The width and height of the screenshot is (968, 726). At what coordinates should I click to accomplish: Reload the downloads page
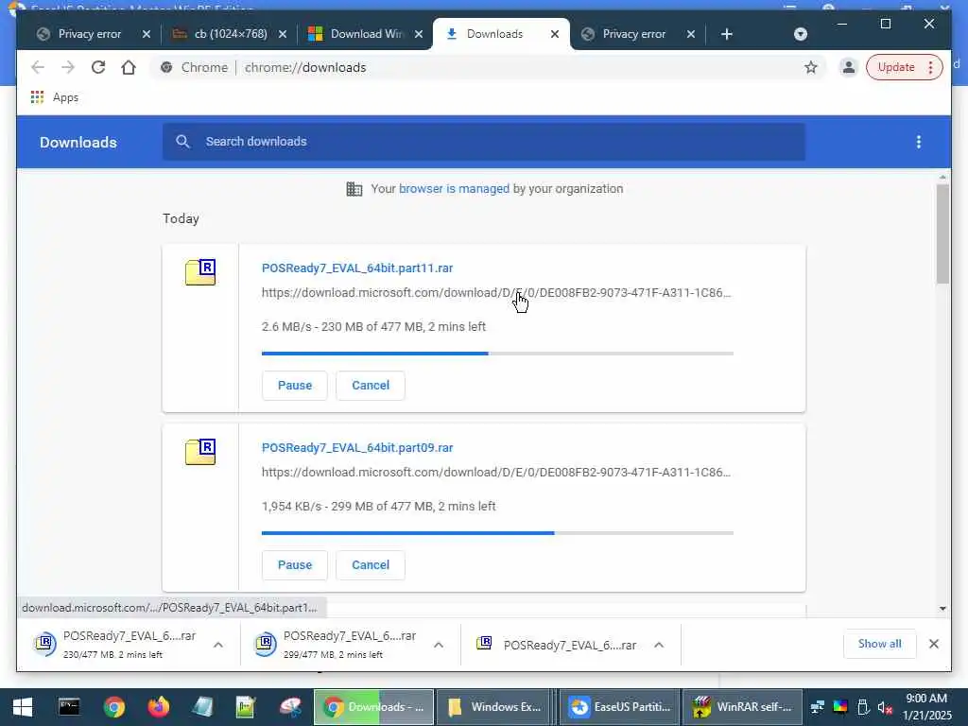pos(98,67)
